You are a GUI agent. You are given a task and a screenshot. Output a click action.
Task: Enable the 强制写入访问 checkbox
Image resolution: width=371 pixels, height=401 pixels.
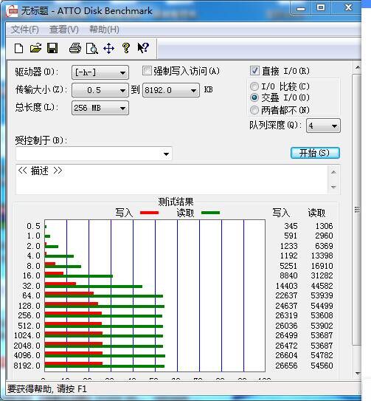coord(147,71)
